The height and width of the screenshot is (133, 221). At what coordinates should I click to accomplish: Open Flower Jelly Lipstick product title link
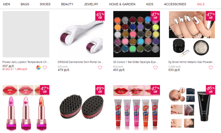point(26,62)
